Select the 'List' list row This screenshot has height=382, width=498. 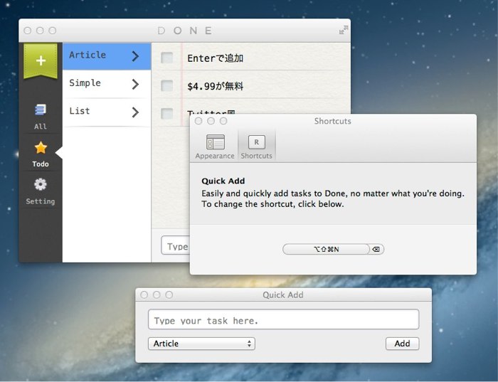(x=107, y=112)
